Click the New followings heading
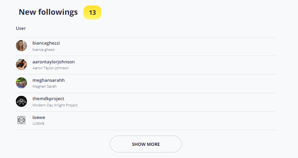Screen dimensions: 298x158 48,12
